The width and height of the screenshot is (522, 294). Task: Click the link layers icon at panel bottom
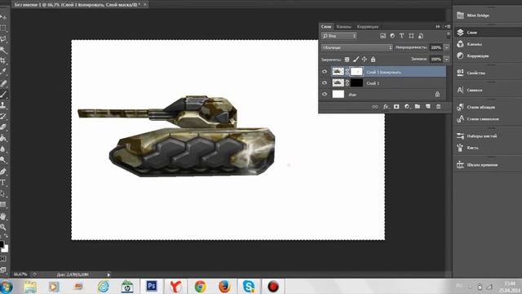click(x=375, y=107)
